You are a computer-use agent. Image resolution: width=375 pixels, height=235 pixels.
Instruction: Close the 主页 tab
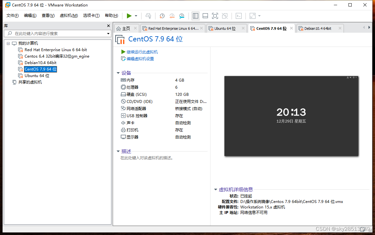coord(135,28)
